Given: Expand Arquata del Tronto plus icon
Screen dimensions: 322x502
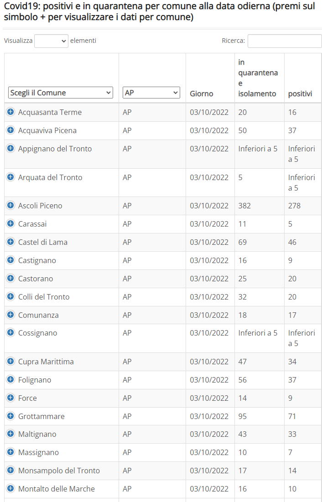Looking at the screenshot, I should click(x=10, y=177).
